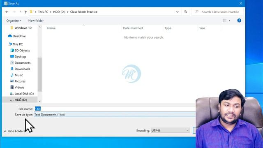Image resolution: width=263 pixels, height=148 pixels.
Task: Click the File name input field
Action: pos(115,109)
